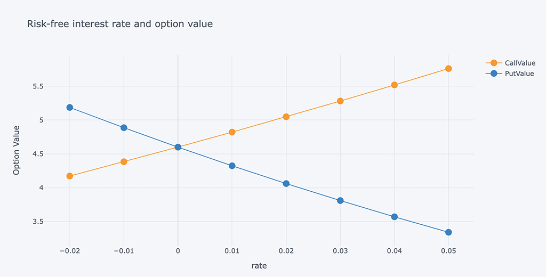Click the 'rate' x-axis title

pyautogui.click(x=259, y=265)
